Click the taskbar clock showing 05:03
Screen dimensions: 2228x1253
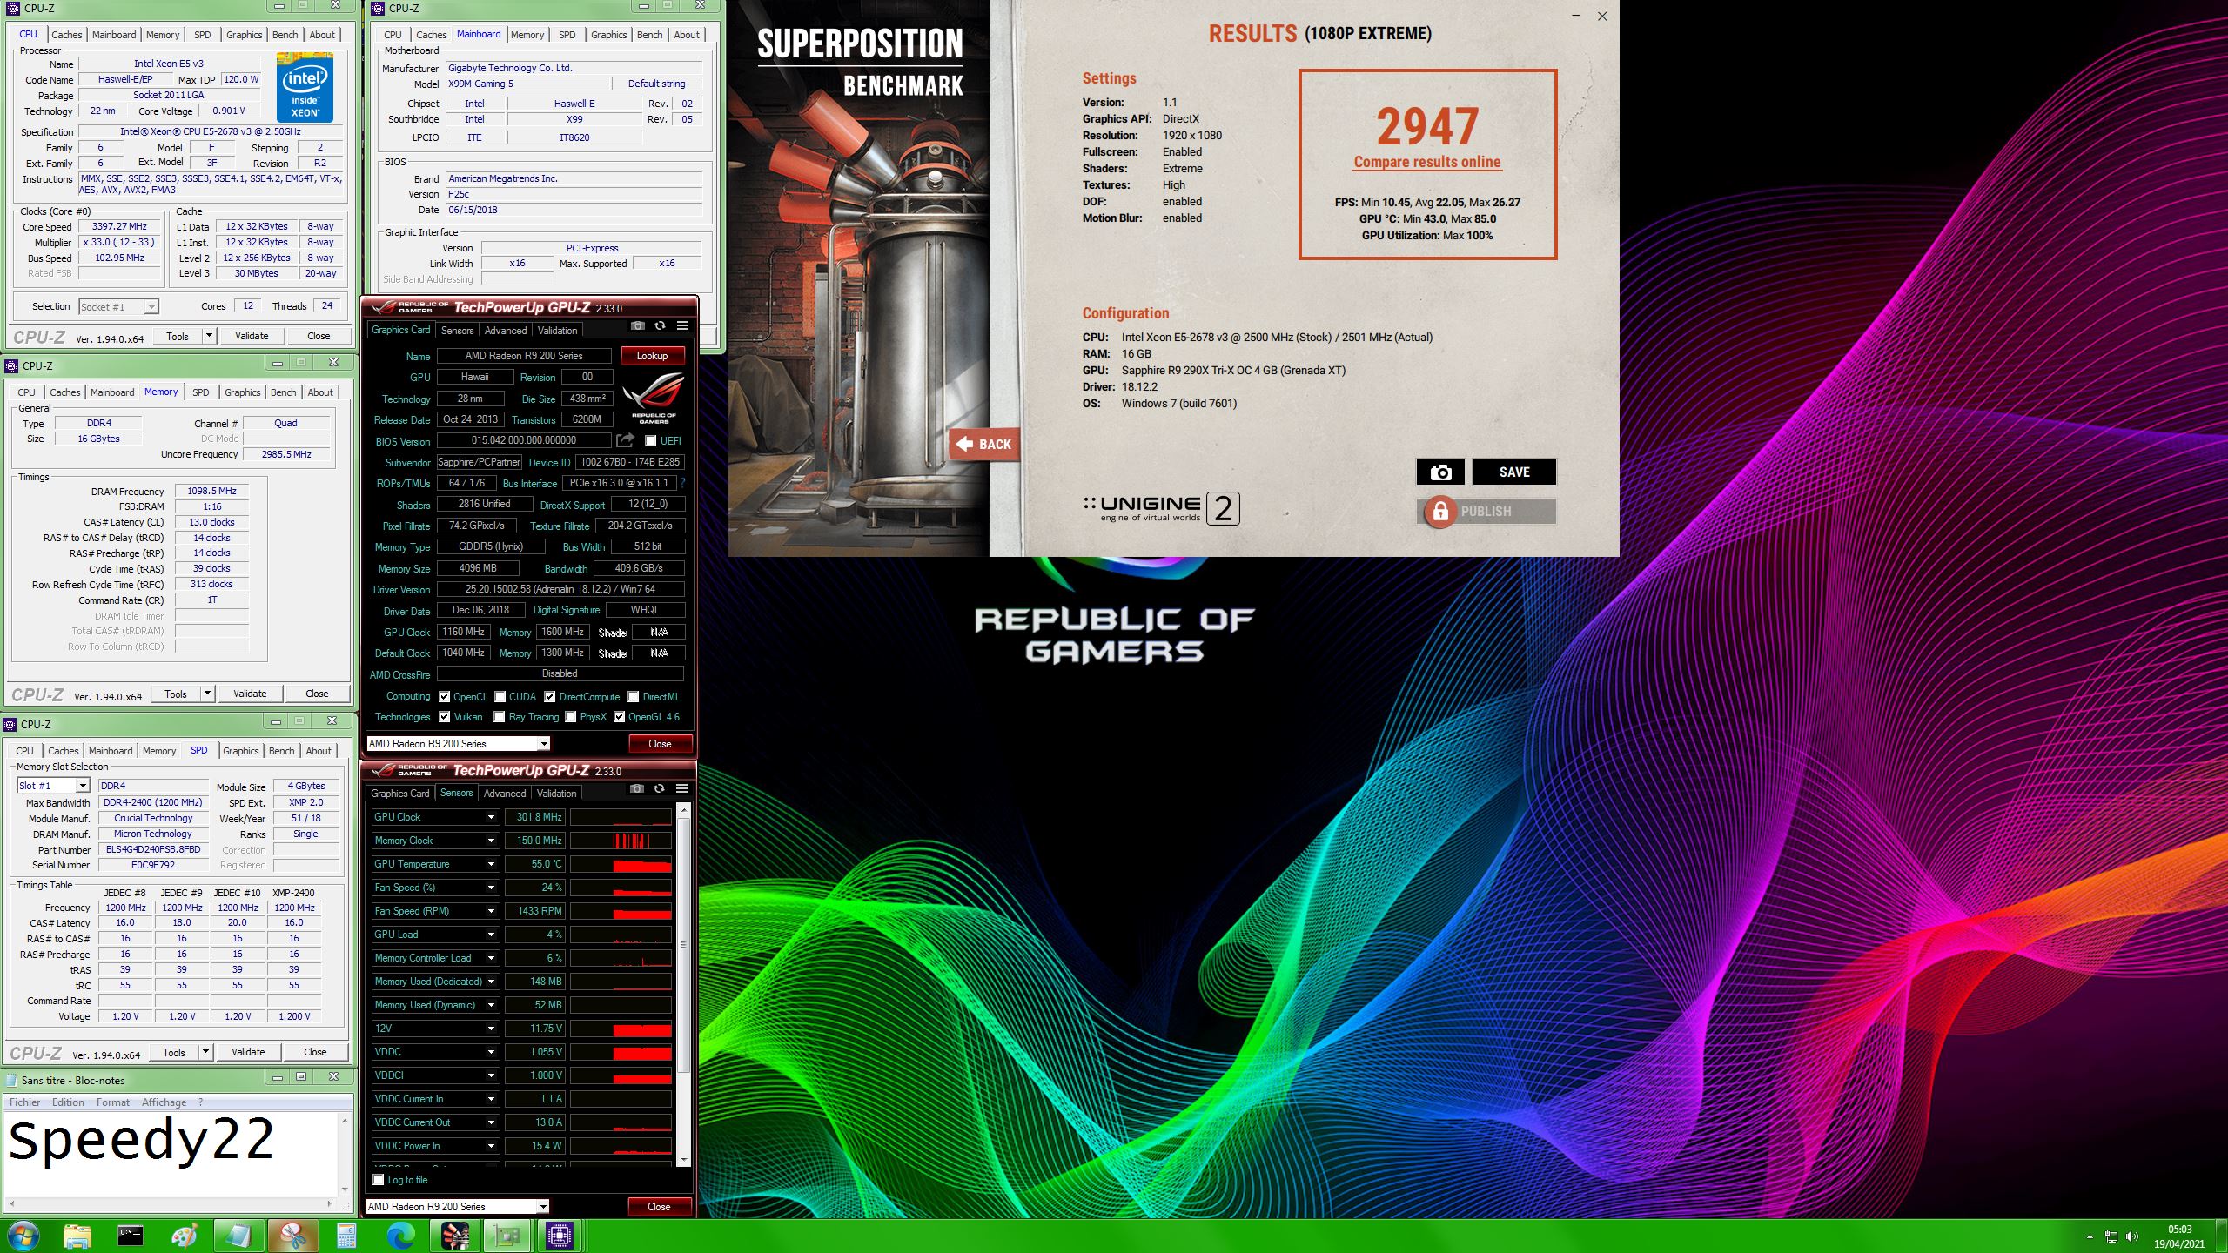[2179, 1236]
